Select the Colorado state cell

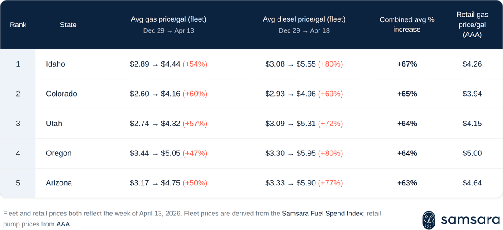point(61,94)
